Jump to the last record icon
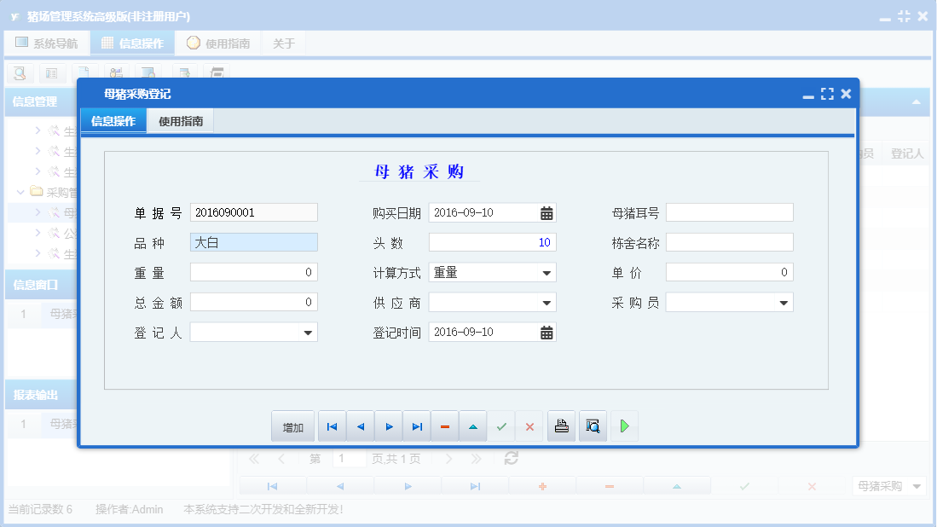Screen dimensions: 937x527 [x=416, y=426]
